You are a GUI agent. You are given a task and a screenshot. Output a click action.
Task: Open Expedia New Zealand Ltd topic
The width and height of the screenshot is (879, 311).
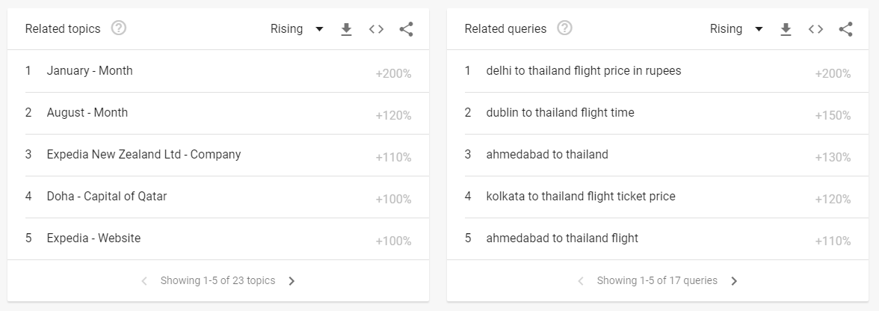[x=218, y=155]
